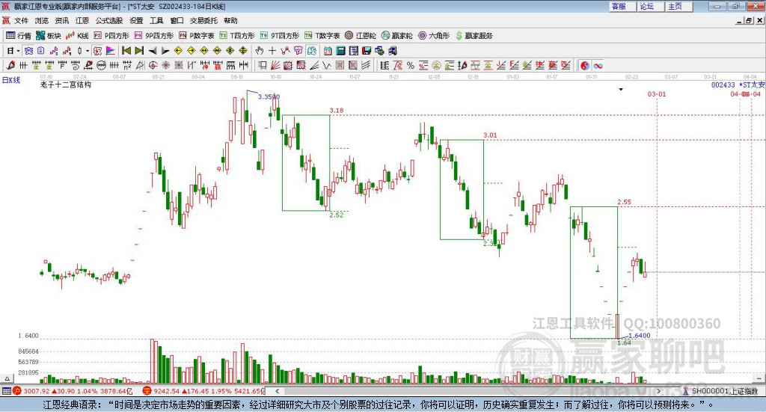Open the 文件 menu
Image resolution: width=766 pixels, height=412 pixels.
(x=22, y=20)
